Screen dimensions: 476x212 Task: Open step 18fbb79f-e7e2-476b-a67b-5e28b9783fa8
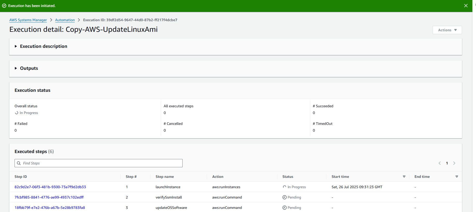(x=50, y=208)
